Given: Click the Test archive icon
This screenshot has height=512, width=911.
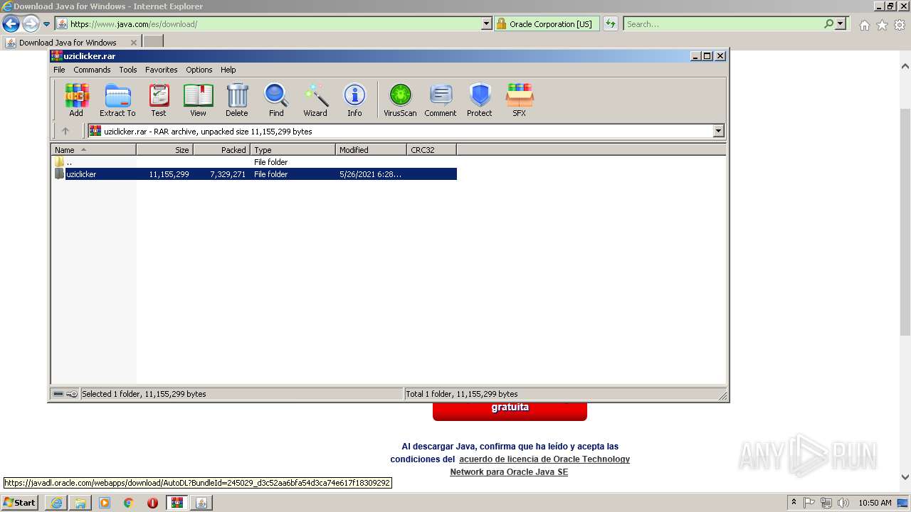Looking at the screenshot, I should [x=159, y=100].
